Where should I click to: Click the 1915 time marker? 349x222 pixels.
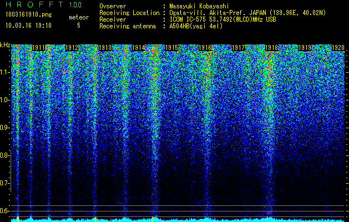[x=171, y=48]
